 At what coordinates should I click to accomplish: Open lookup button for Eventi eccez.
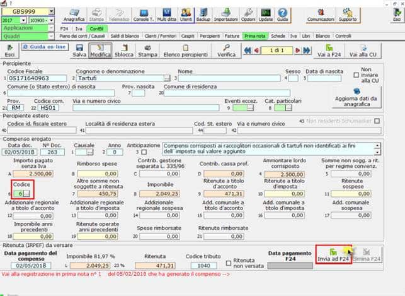pyautogui.click(x=250, y=108)
